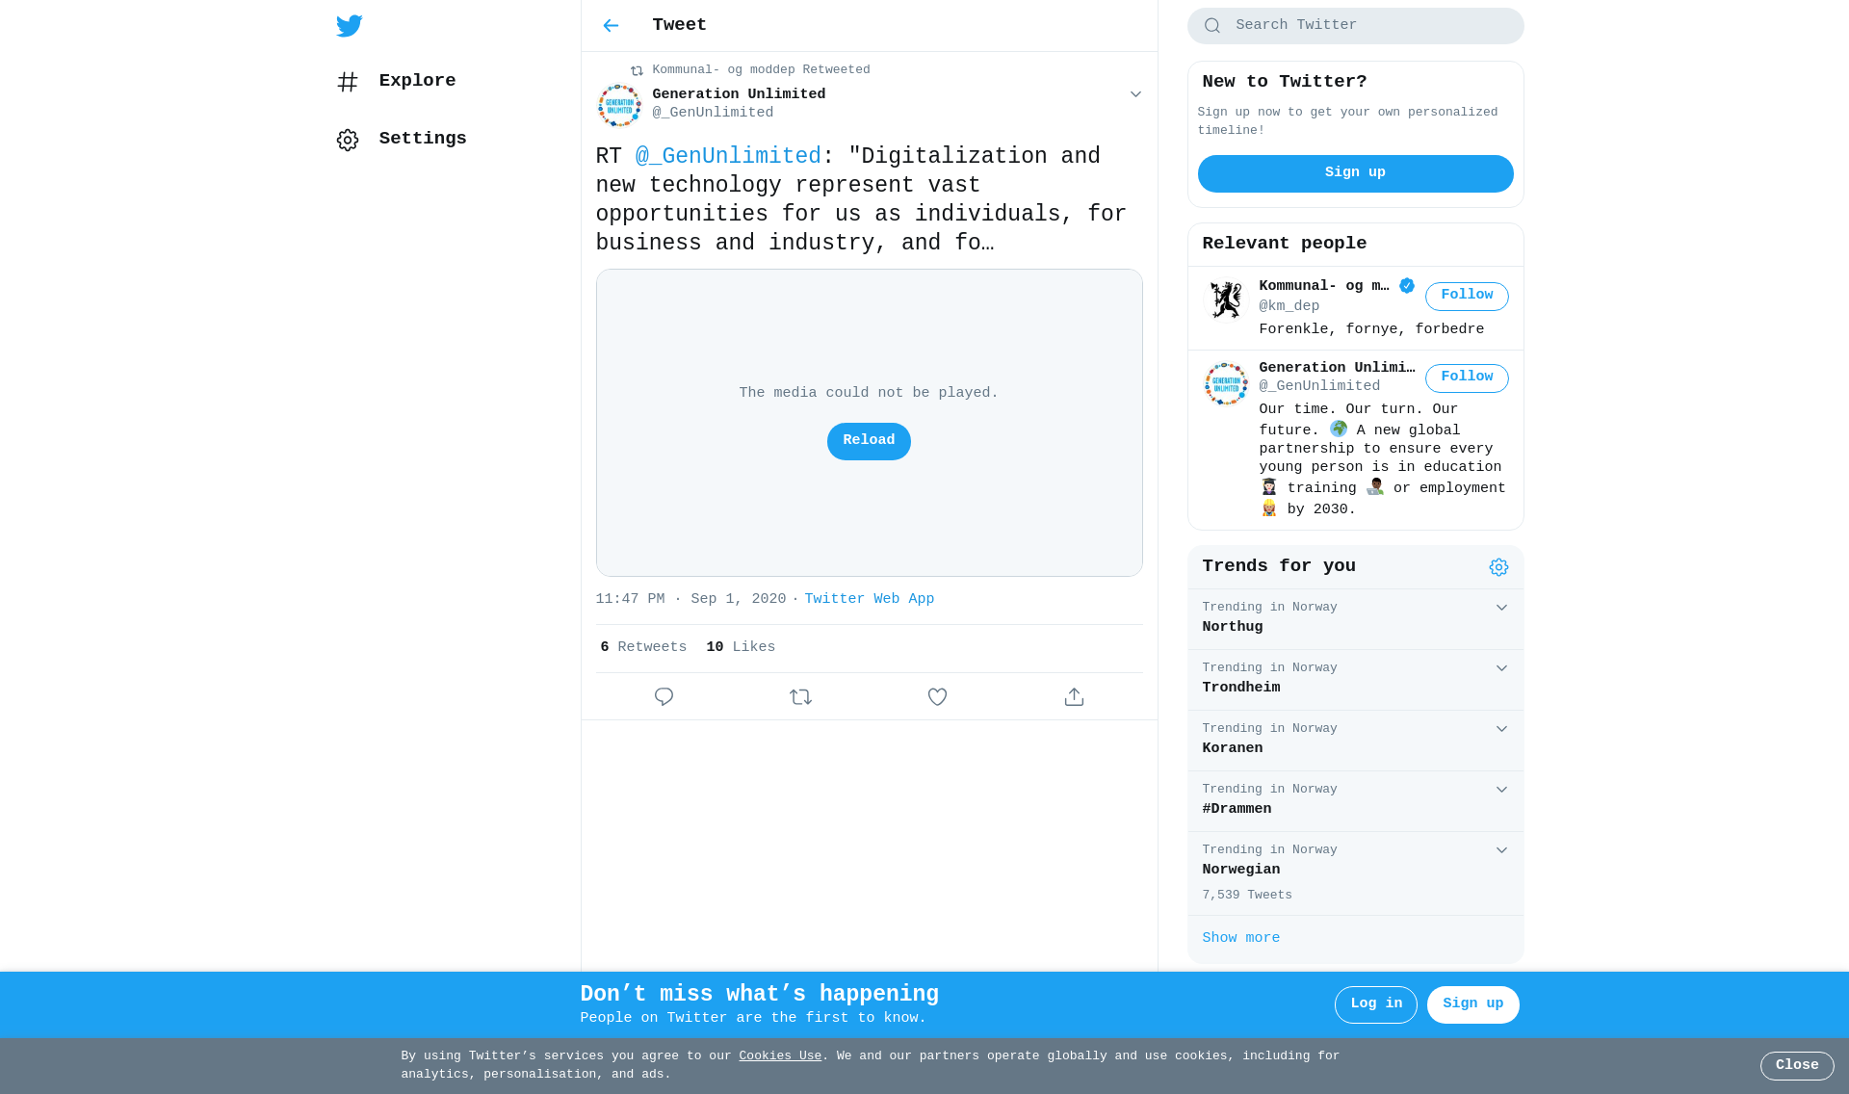The image size is (1849, 1094).
Task: Open chevron menu for #Drammen trend
Action: coord(1501,790)
